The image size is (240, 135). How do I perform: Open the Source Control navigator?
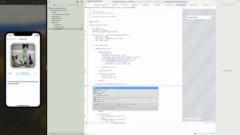(57, 5)
